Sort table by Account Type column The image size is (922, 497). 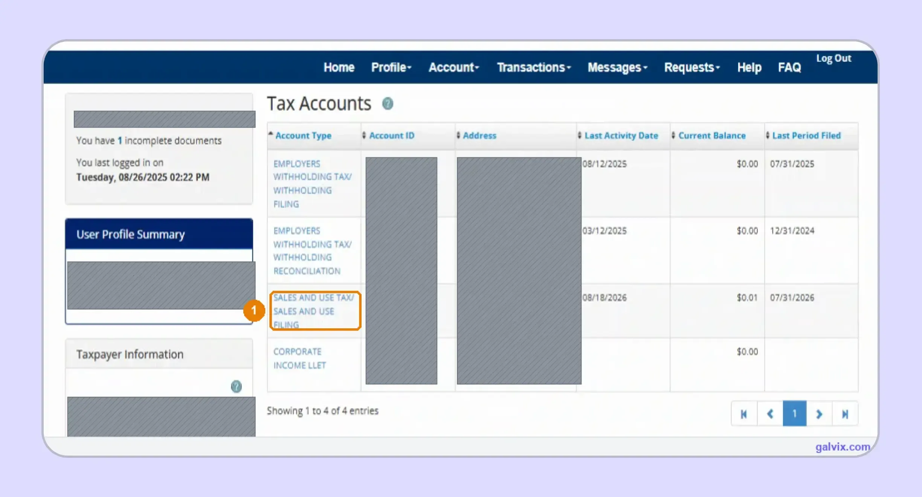click(303, 136)
